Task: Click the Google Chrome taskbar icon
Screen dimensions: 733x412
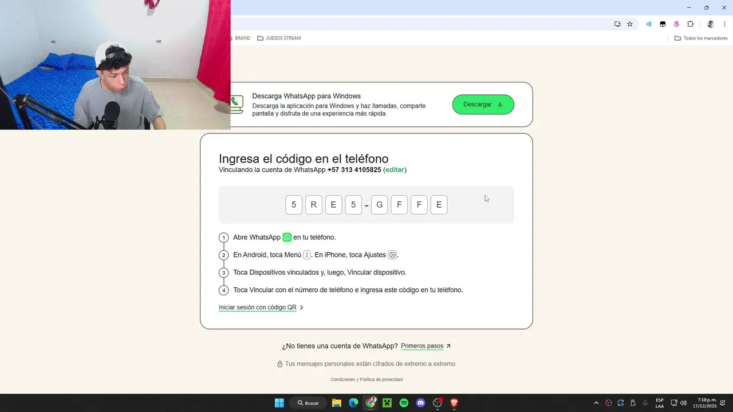Action: tap(371, 403)
